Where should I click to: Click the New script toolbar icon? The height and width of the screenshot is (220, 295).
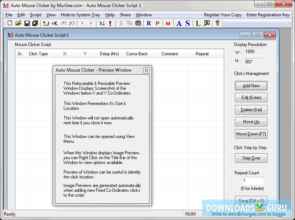(x=10, y=23)
